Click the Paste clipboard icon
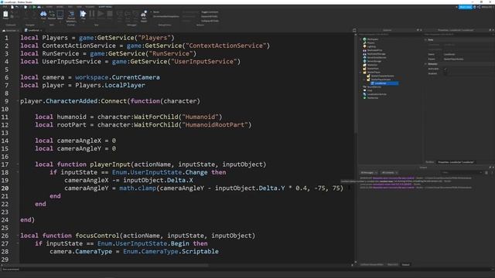 (x=5, y=15)
